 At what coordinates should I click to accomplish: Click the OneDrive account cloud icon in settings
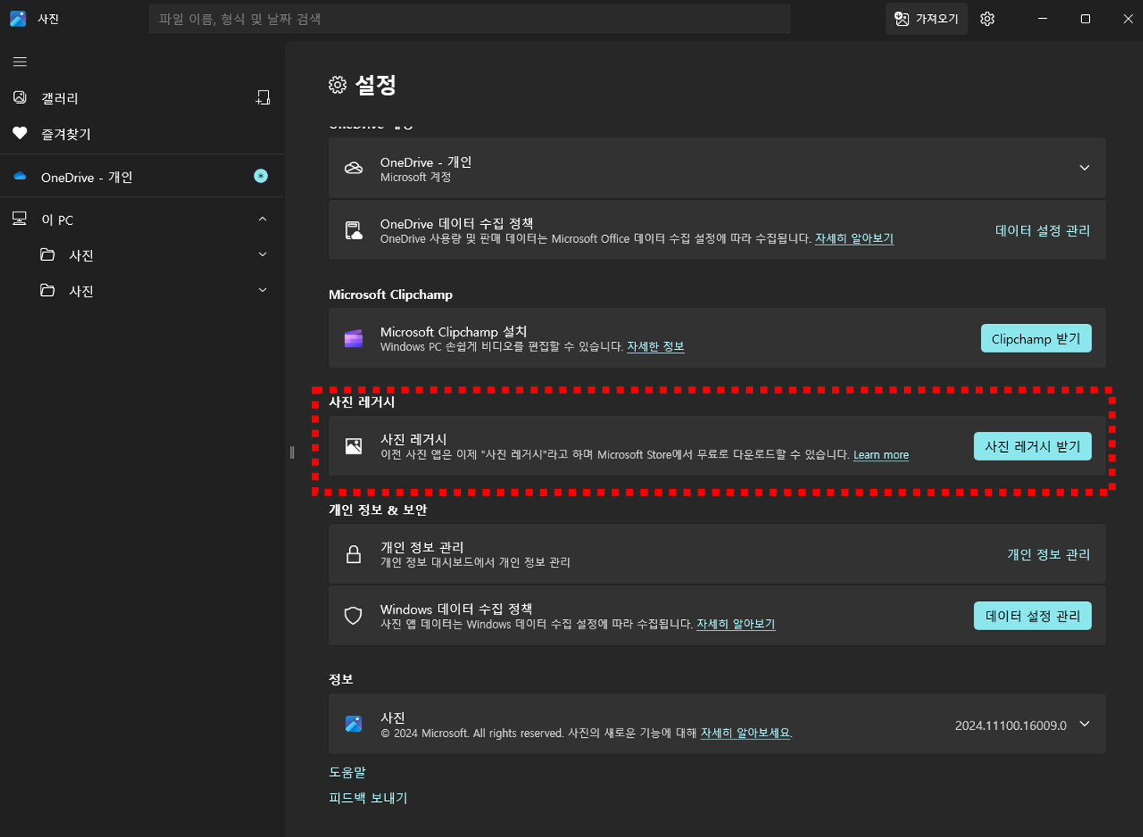[354, 168]
